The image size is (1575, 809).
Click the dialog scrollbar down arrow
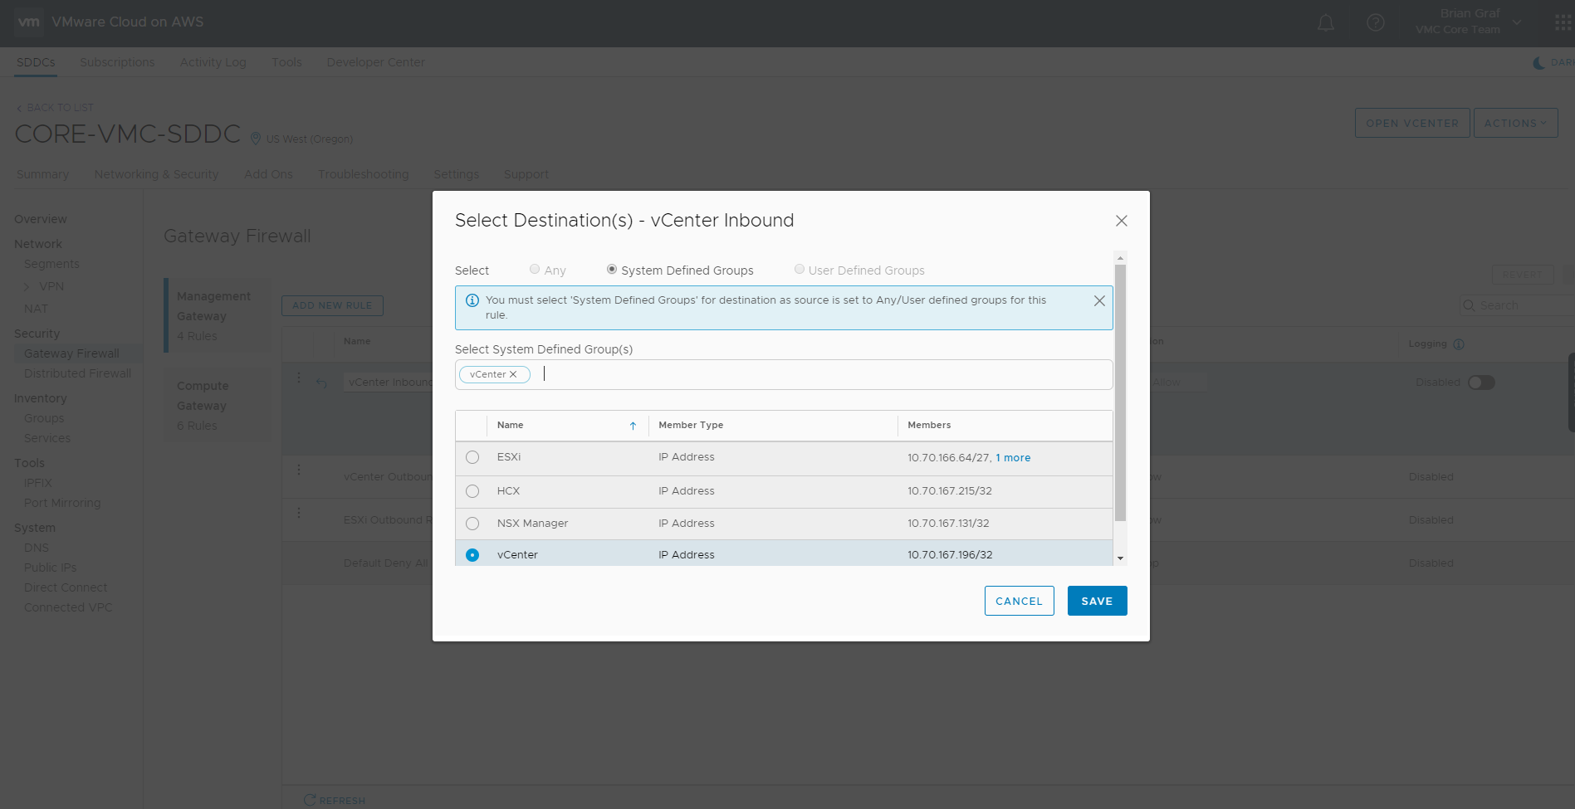point(1120,558)
